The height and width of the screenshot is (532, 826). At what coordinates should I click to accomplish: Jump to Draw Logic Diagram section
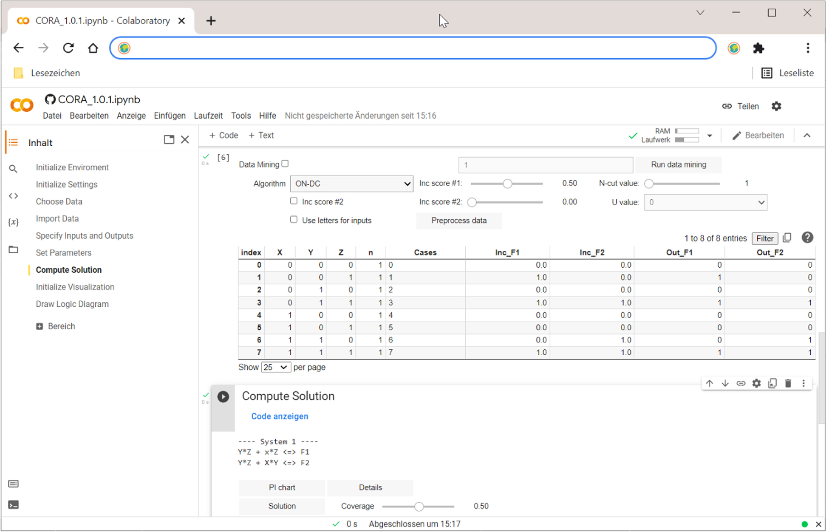[x=72, y=304]
